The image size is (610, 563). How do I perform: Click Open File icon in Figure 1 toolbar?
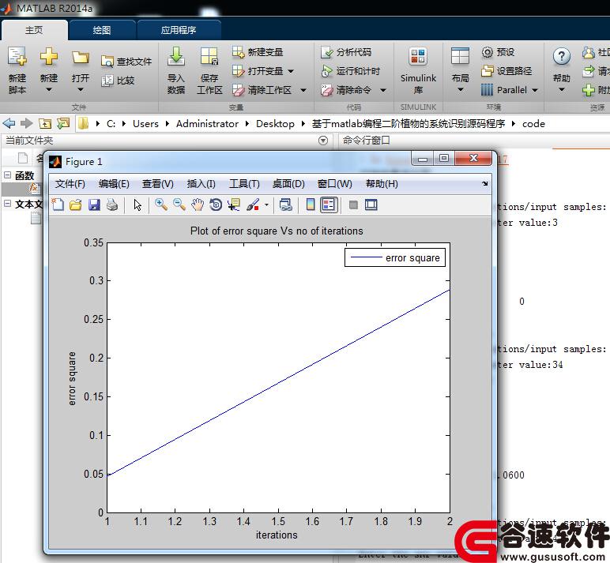tap(76, 205)
